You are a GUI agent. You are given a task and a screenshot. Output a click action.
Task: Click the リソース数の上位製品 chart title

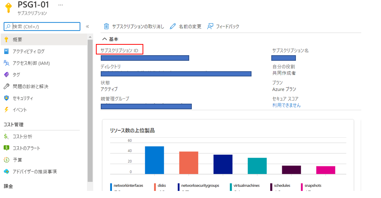point(132,131)
